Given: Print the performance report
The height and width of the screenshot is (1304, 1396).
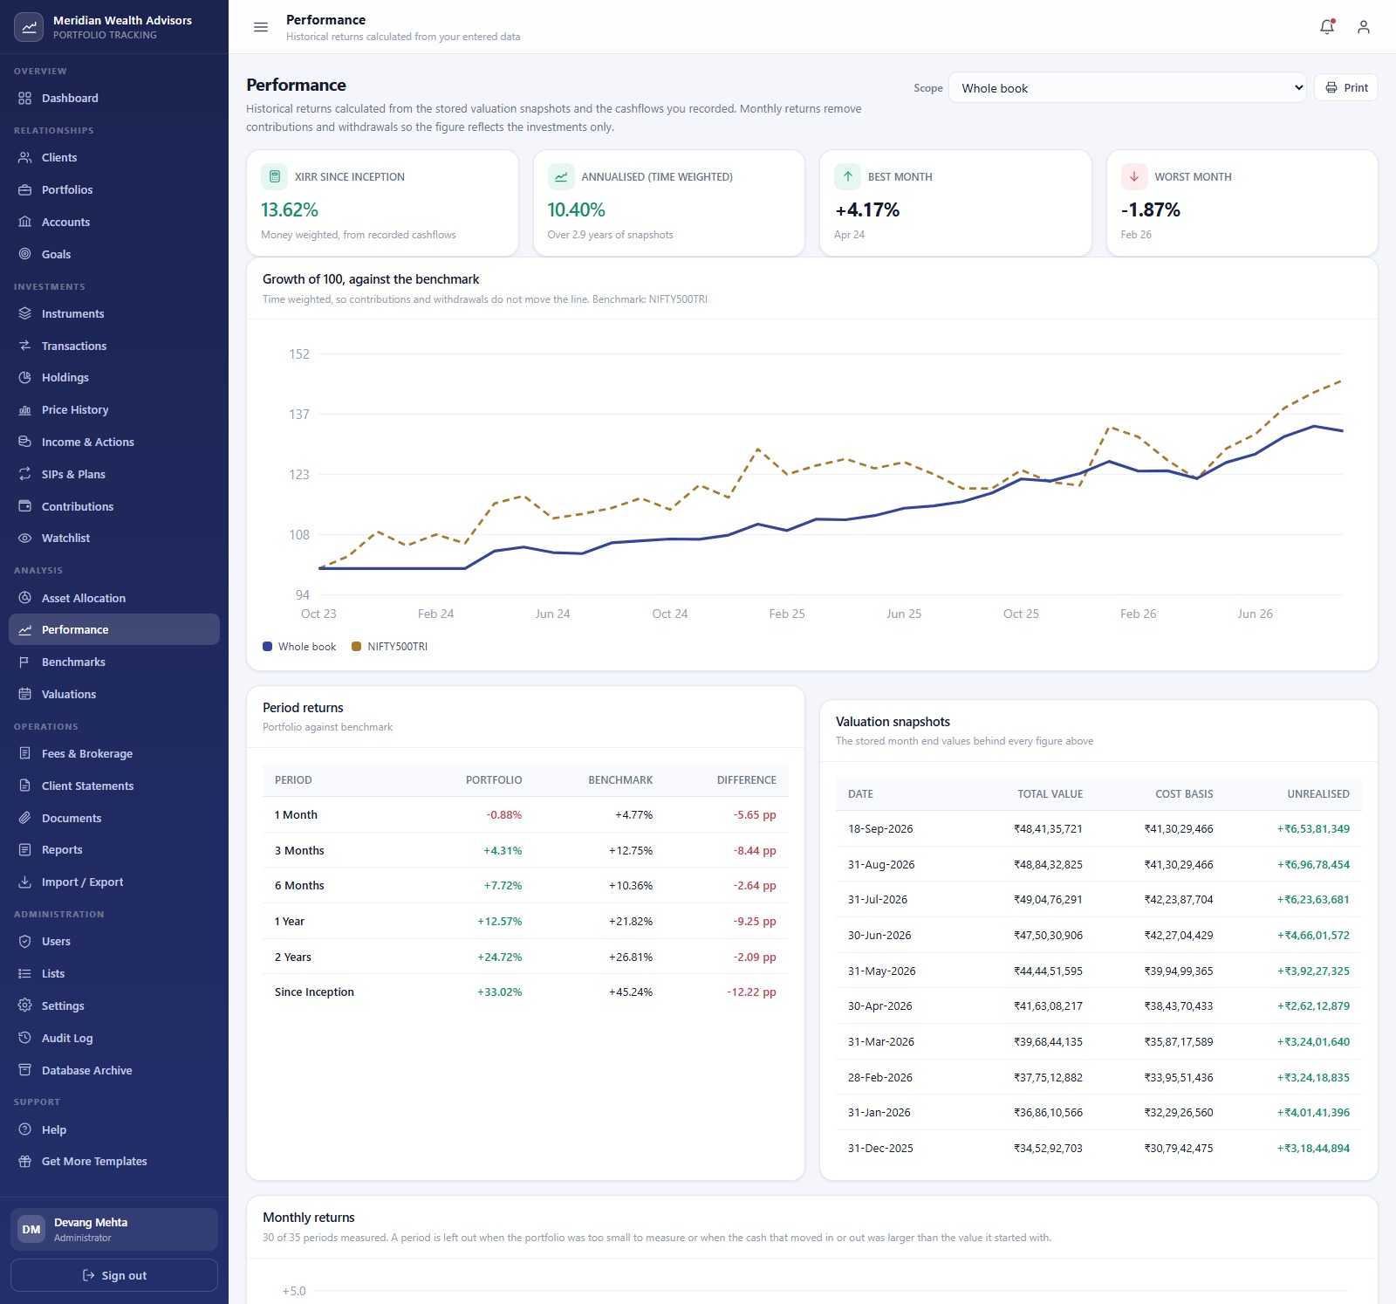Looking at the screenshot, I should pyautogui.click(x=1346, y=87).
